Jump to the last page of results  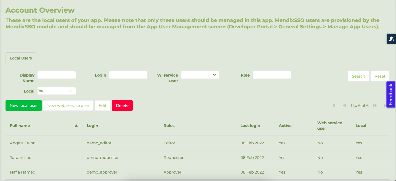[385, 105]
